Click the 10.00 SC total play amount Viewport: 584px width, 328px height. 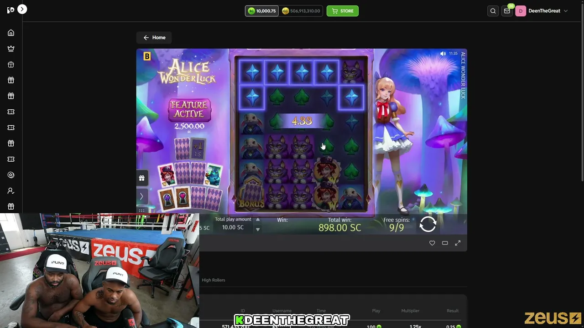233,227
